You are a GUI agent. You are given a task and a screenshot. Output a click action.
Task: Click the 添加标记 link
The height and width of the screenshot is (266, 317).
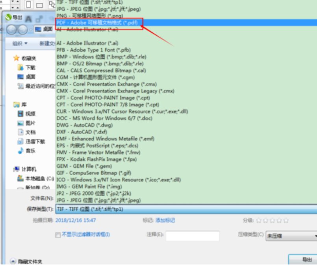click(165, 221)
